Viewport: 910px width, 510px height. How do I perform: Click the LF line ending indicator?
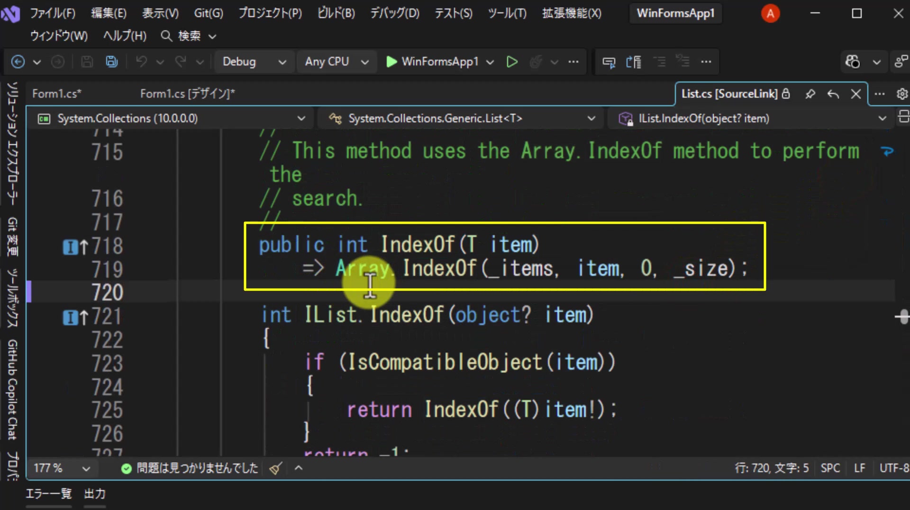(x=859, y=468)
